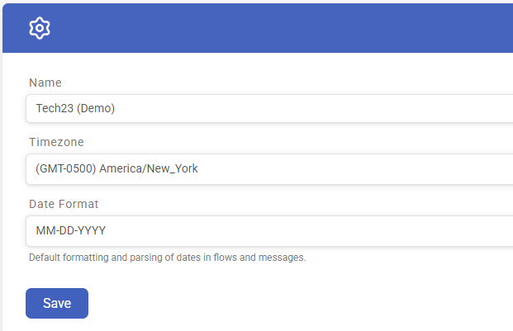Place cursor after "(Demo)" in Name

coord(116,108)
